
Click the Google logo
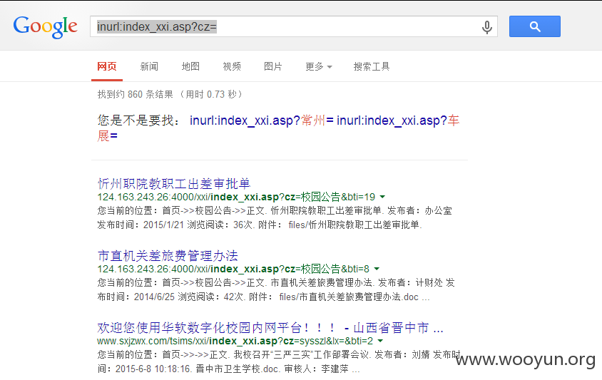point(46,27)
